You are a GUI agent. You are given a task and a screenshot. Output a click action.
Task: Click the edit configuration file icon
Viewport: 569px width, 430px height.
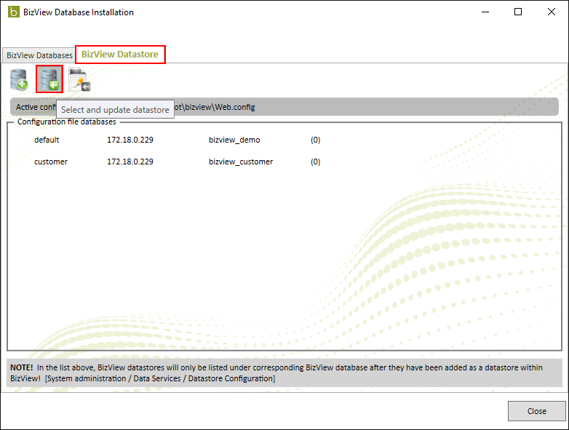point(79,79)
